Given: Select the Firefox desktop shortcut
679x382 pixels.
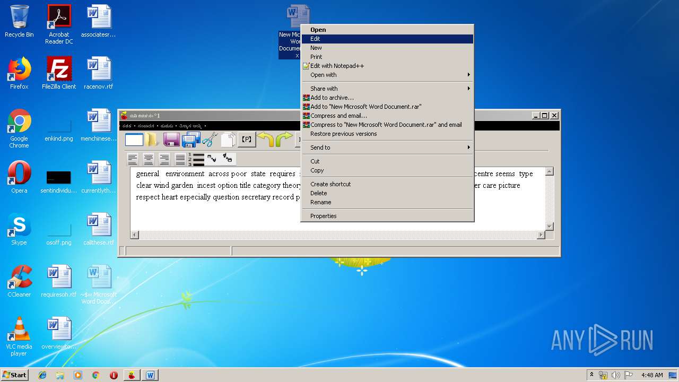Looking at the screenshot, I should coord(19,74).
